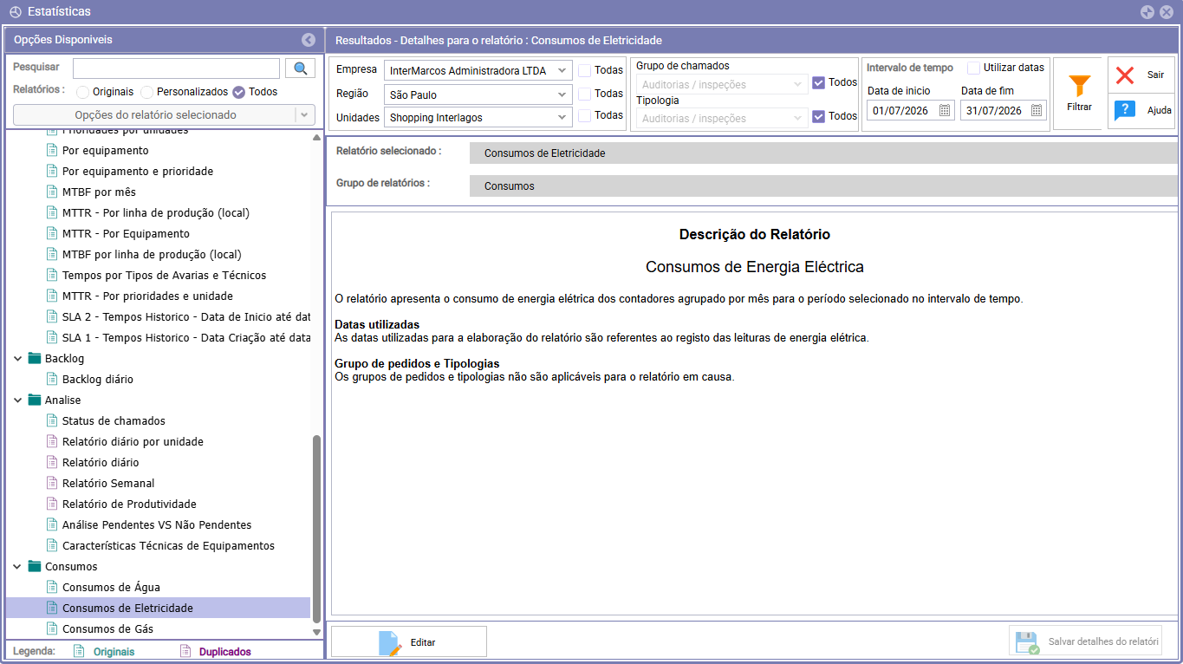Click document icon beside Consumos de Gás
This screenshot has height=664, width=1183.
51,628
